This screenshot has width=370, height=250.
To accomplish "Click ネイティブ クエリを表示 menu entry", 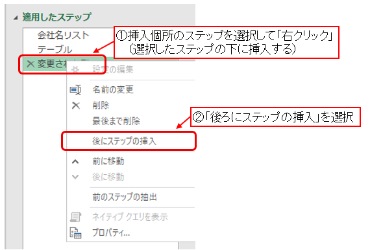I will pos(130,217).
